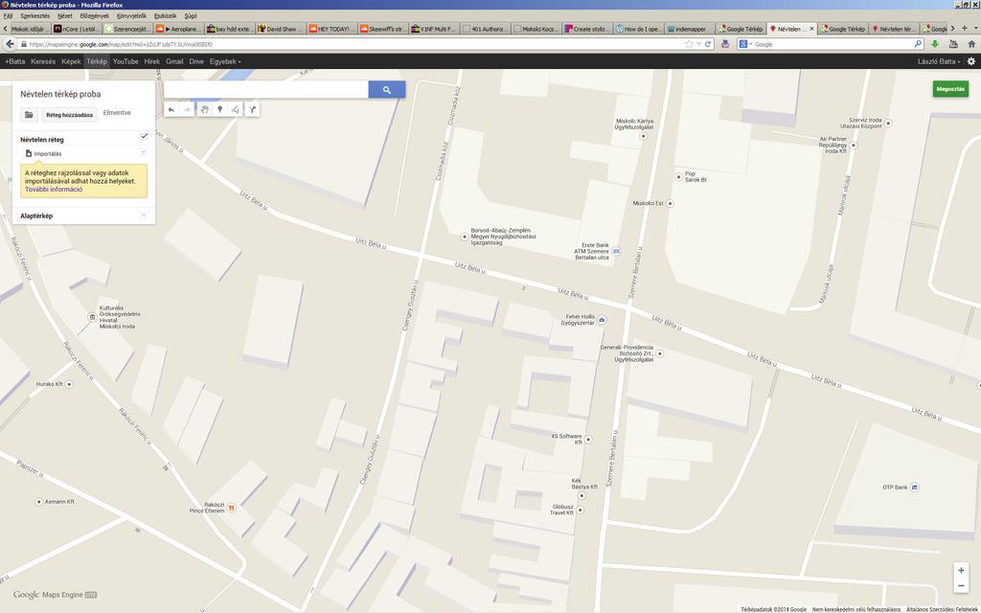Click the Firefox home icon
981x613 pixels.
pyautogui.click(x=971, y=44)
